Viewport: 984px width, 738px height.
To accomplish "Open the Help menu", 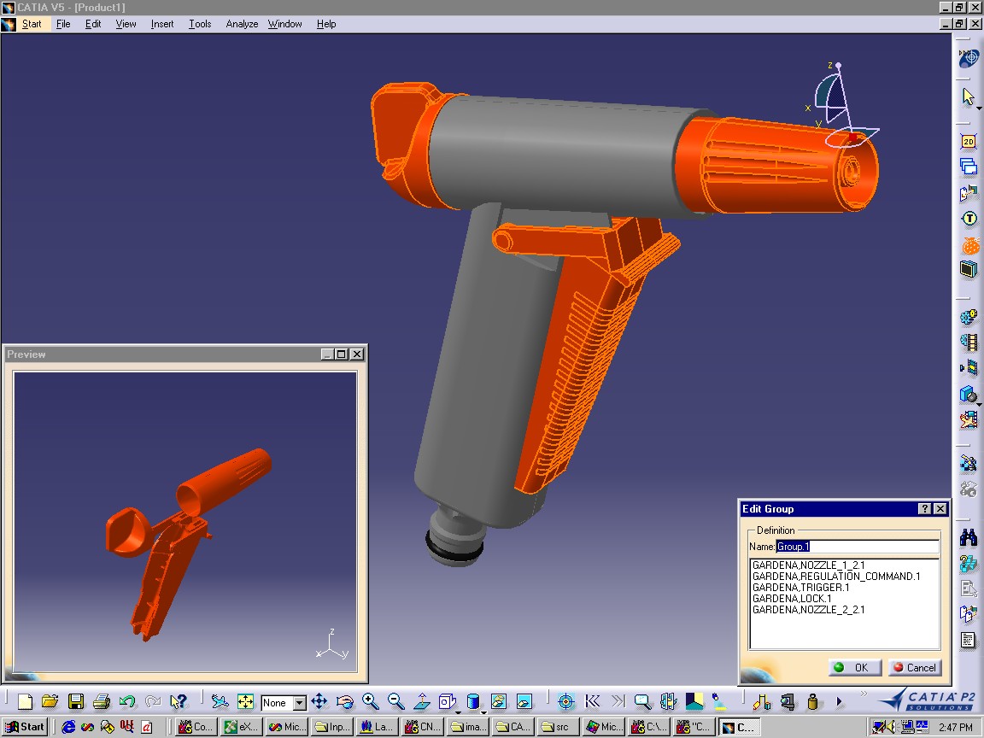I will (x=326, y=24).
